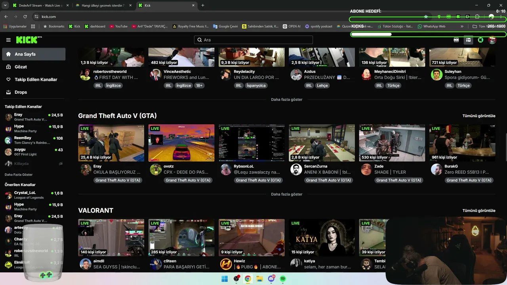Image resolution: width=507 pixels, height=285 pixels.
Task: Click İspanyolca tag under Reydelacity
Action: coord(256,85)
